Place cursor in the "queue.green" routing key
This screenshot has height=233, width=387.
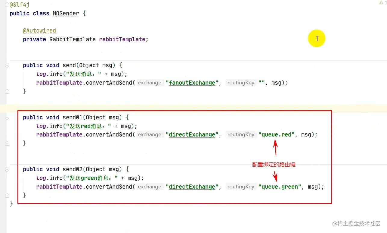click(x=280, y=187)
